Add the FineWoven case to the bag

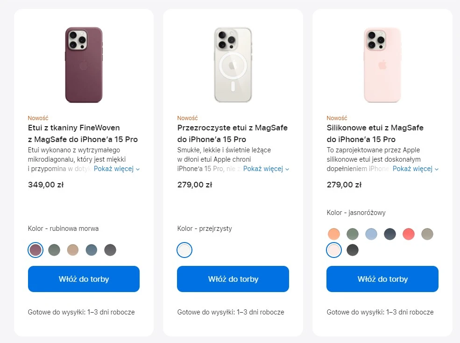coord(84,279)
